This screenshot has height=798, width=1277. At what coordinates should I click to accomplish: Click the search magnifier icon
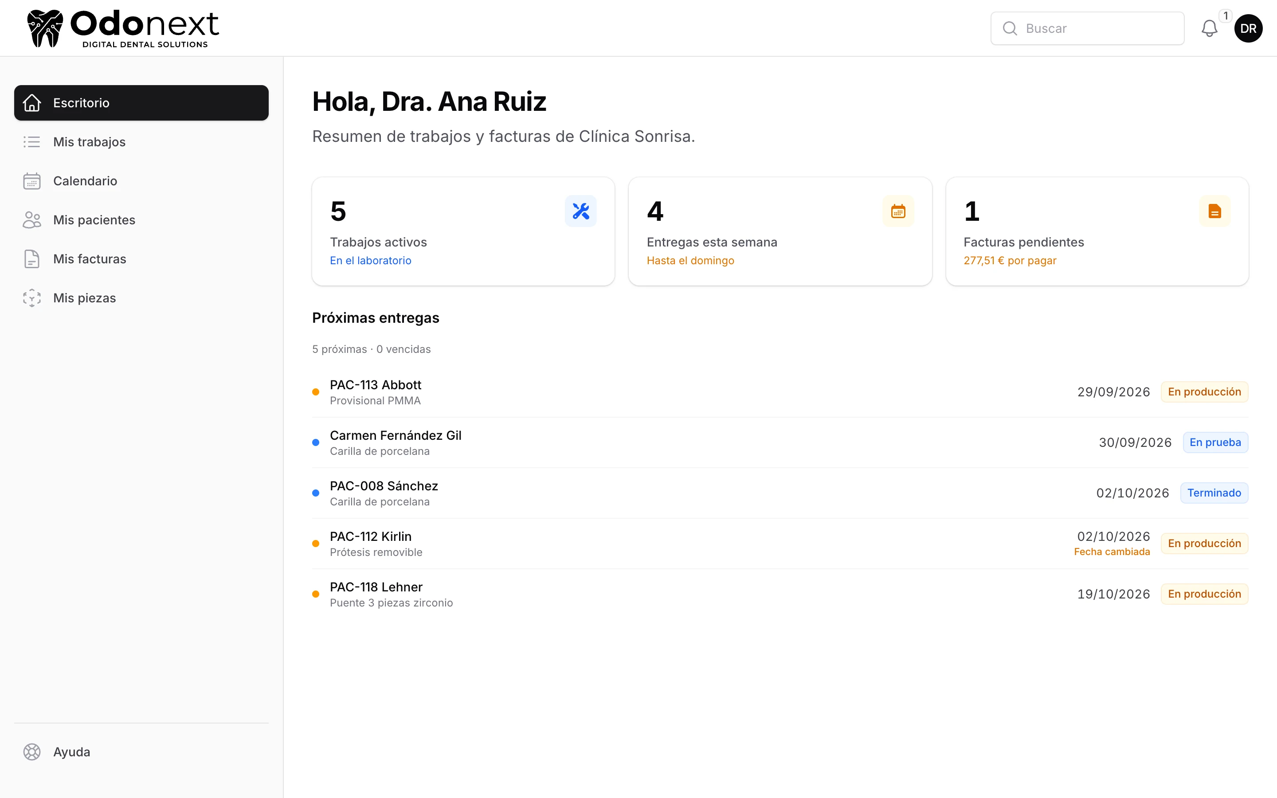[x=1010, y=28]
